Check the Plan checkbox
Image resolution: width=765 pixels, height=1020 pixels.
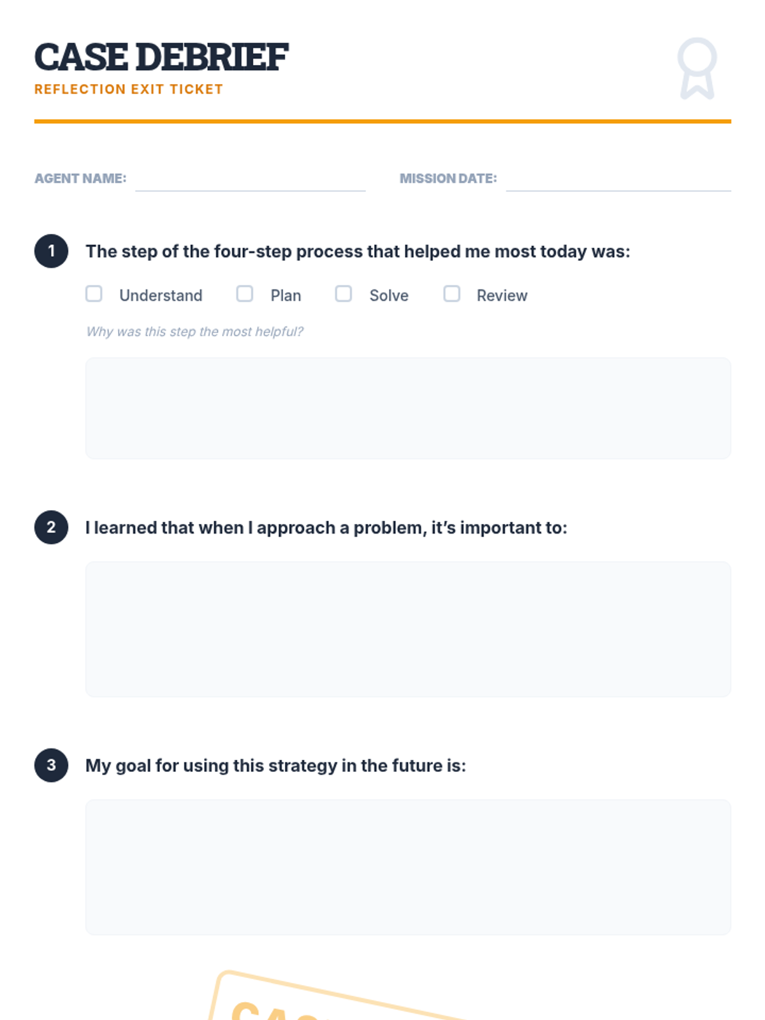[x=245, y=294]
